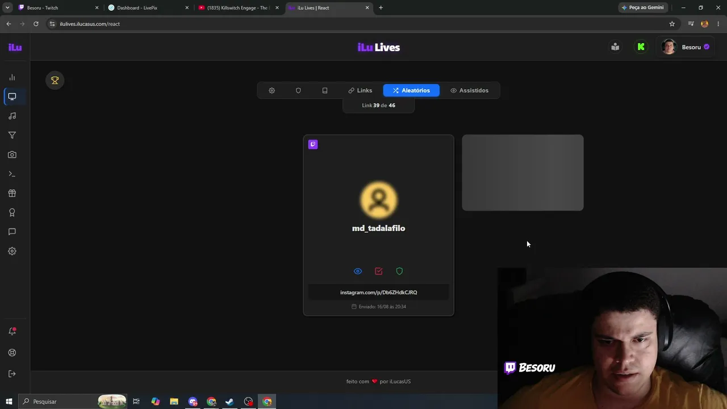Screen dimensions: 727x409
Task: Open the Chrome profile avatar
Action: (x=705, y=24)
